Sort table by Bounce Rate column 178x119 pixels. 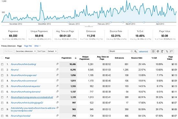[137, 58]
